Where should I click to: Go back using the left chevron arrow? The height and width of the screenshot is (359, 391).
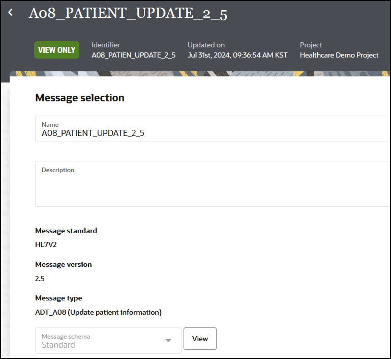click(10, 12)
